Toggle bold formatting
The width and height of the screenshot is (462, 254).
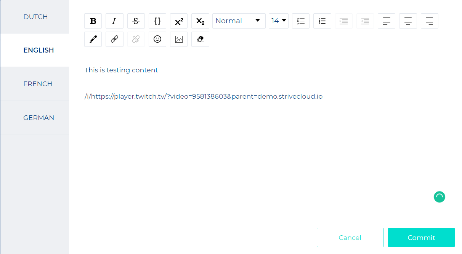[93, 21]
